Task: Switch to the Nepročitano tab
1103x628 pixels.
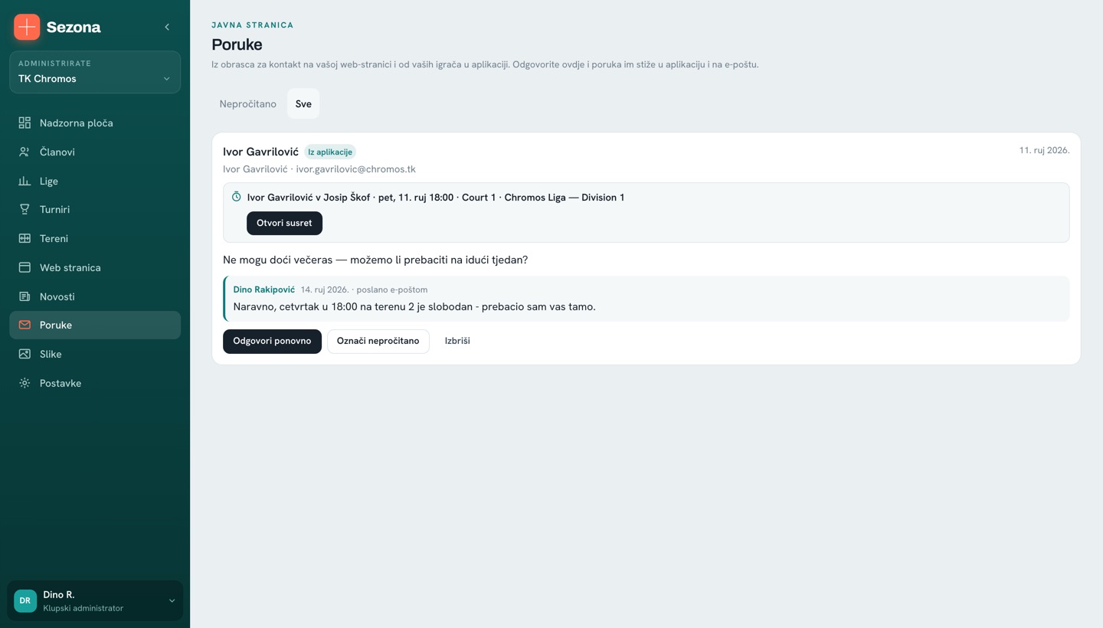Action: pyautogui.click(x=247, y=104)
